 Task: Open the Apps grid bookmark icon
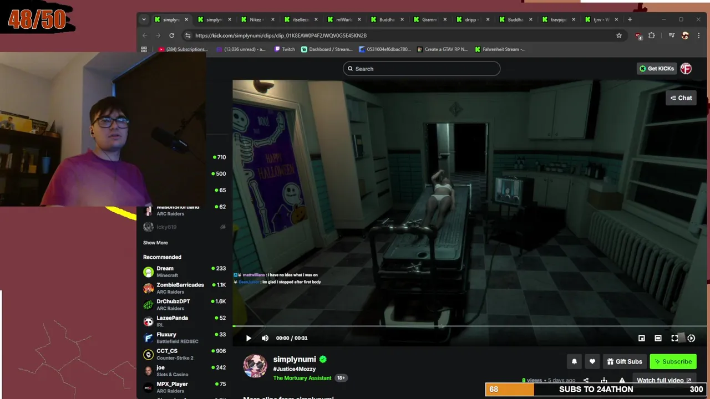(x=144, y=49)
